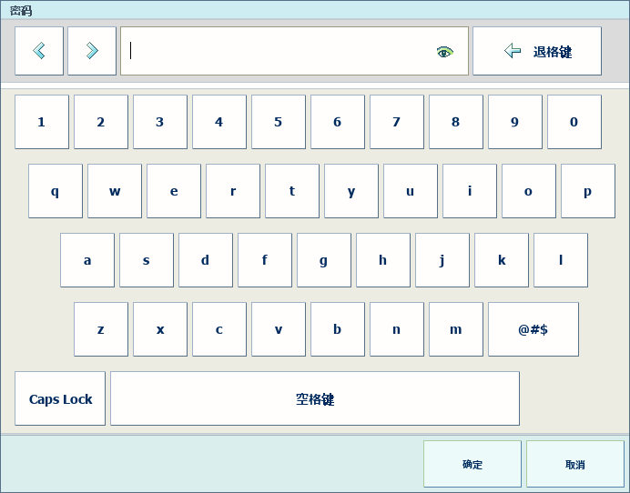630x493 pixels.
Task: Hit the letter g key
Action: click(323, 260)
